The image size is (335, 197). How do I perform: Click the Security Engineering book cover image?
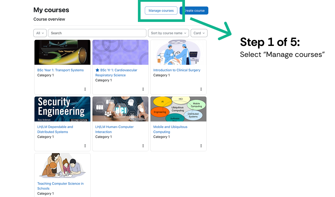click(x=62, y=109)
